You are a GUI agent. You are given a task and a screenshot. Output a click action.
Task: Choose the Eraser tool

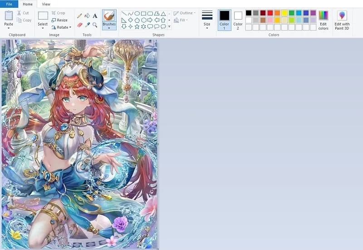[x=80, y=25]
